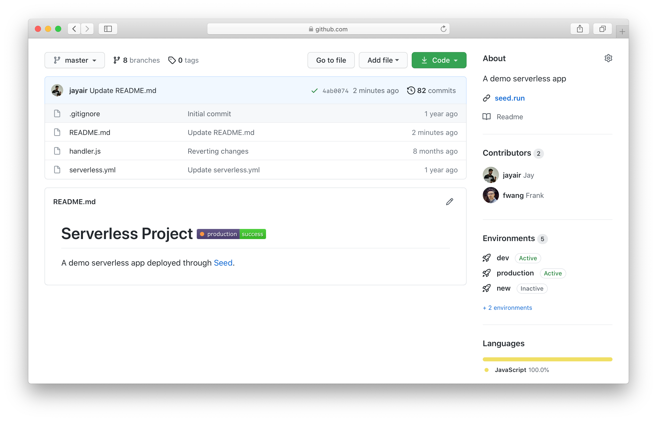
Task: Open the master branch dropdown
Action: pos(75,60)
